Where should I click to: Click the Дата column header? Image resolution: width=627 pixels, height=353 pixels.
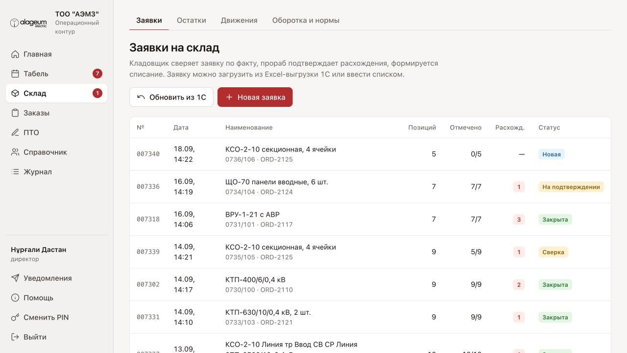point(181,127)
